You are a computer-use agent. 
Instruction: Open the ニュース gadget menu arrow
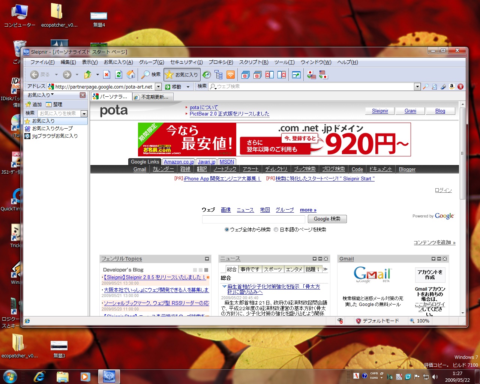tap(315, 259)
